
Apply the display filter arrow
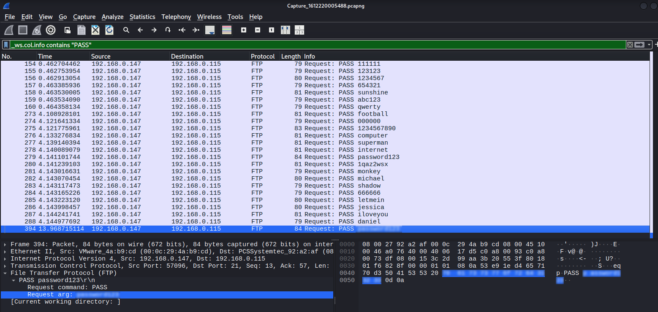coord(640,45)
